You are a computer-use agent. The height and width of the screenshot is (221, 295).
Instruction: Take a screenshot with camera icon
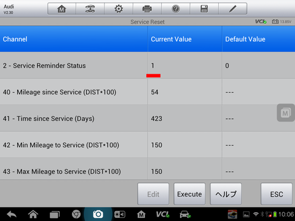pyautogui.click(x=98, y=214)
